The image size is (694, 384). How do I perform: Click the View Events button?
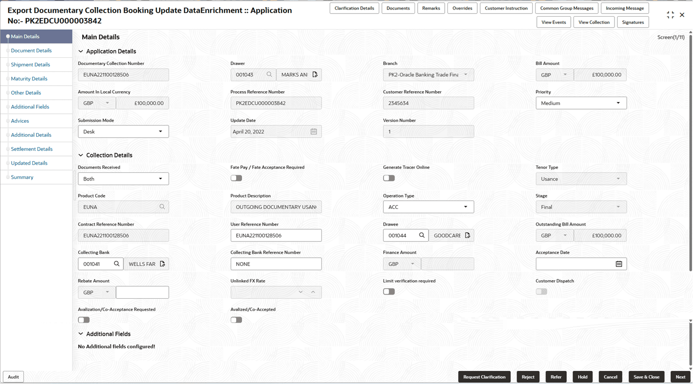554,22
